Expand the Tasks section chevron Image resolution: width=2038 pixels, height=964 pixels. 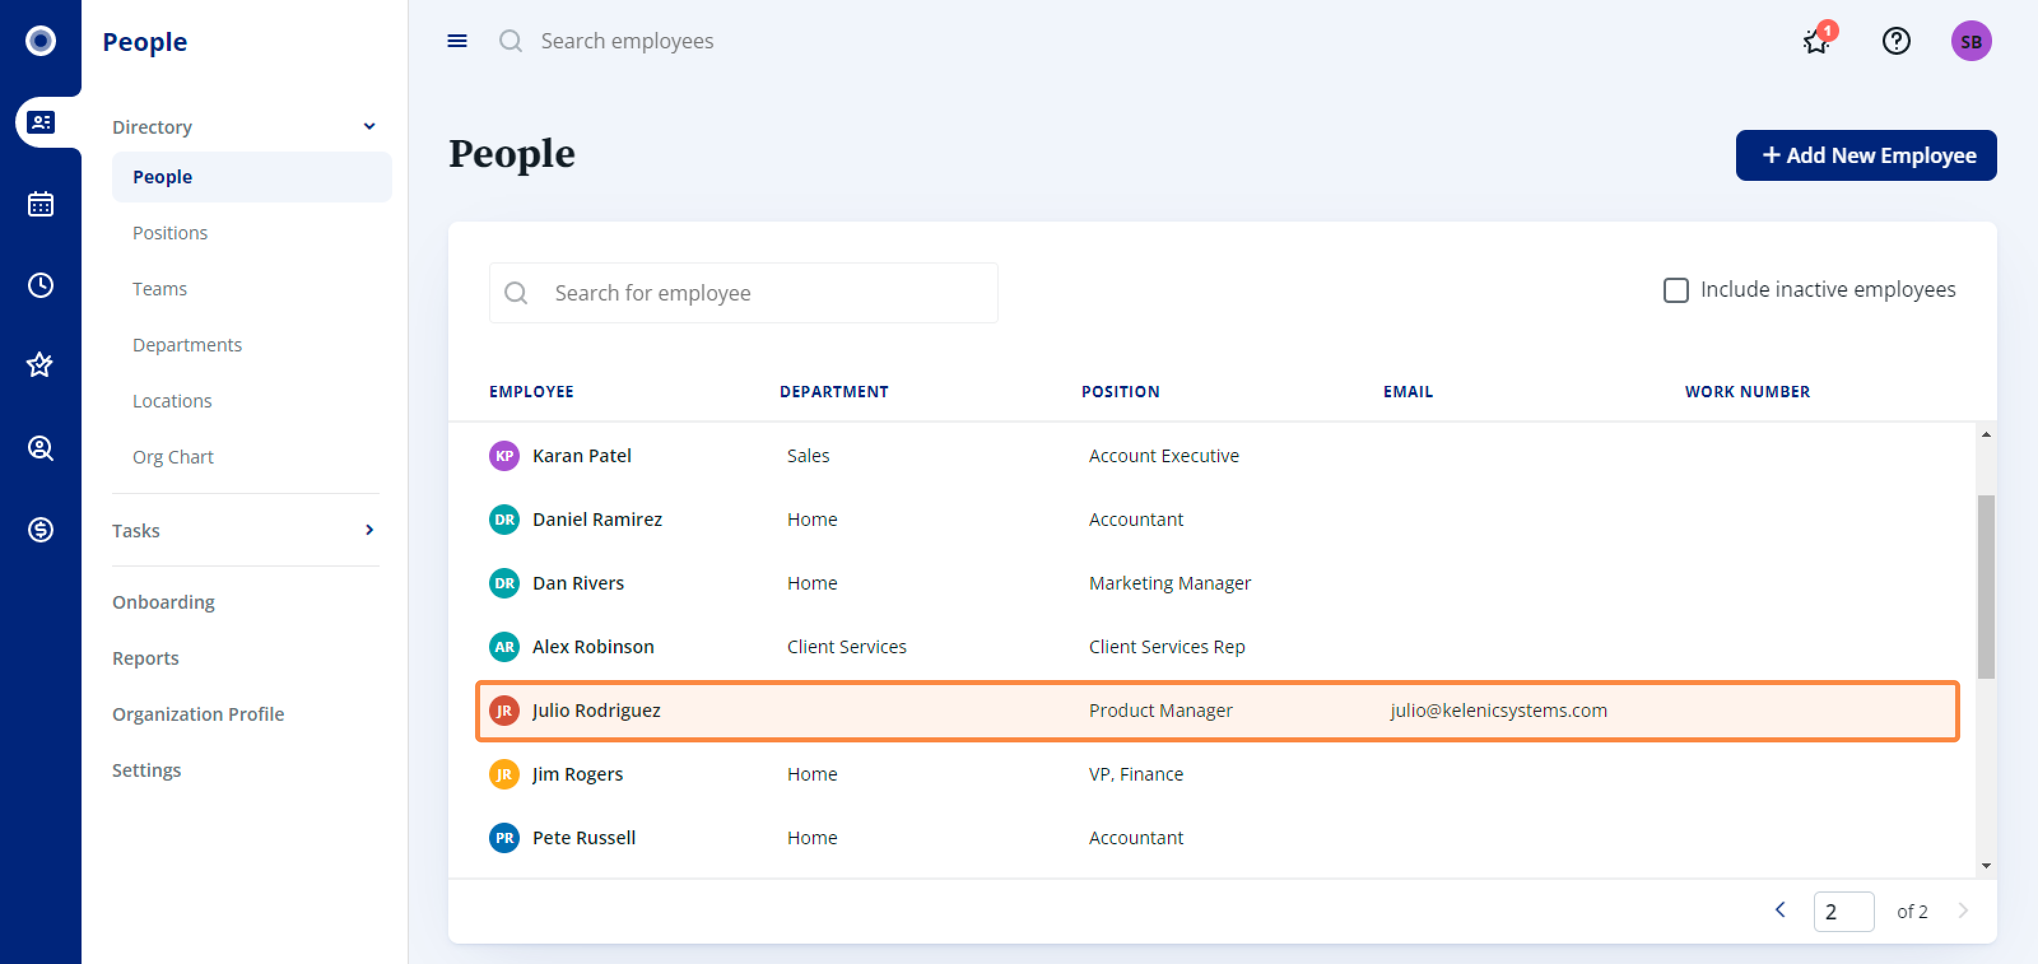coord(369,530)
